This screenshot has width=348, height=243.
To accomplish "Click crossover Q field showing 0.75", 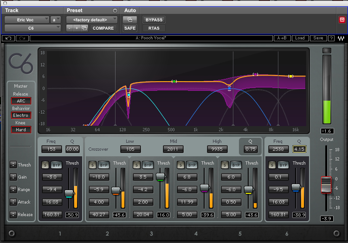I will pos(251,149).
